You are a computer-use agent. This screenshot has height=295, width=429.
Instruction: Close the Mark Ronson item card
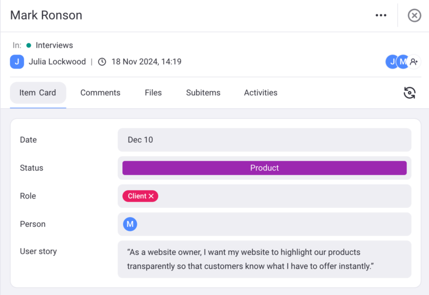[x=414, y=16]
